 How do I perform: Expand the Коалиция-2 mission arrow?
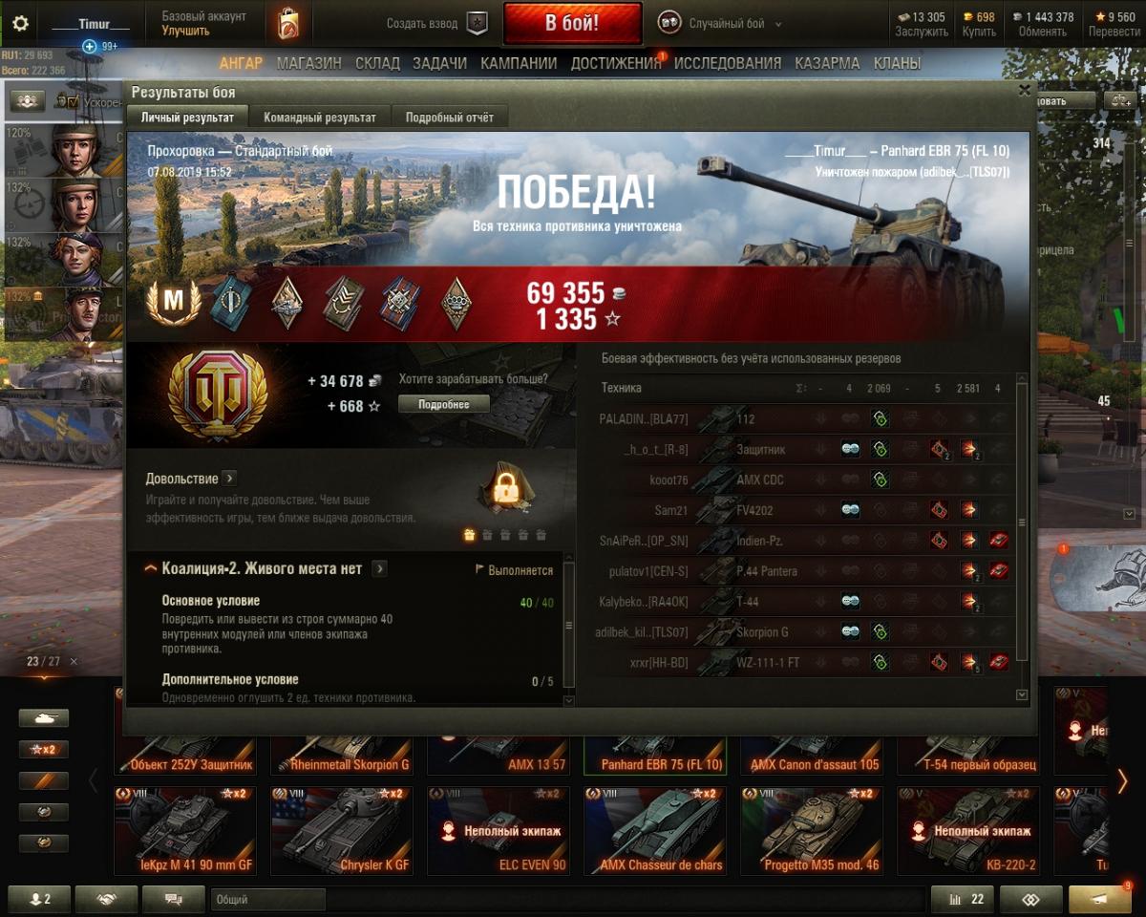(x=380, y=568)
